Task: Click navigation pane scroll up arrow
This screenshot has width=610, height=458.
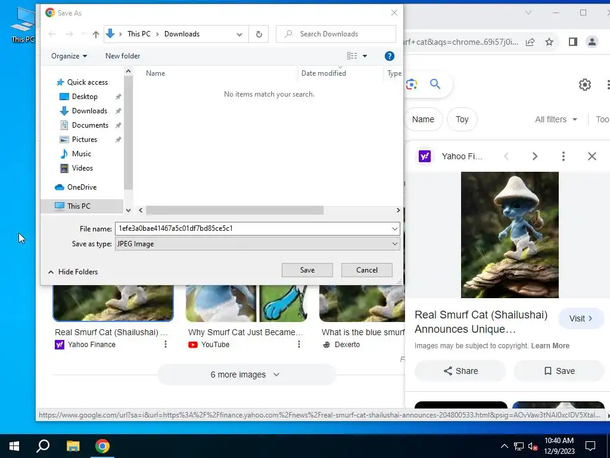Action: (x=128, y=72)
